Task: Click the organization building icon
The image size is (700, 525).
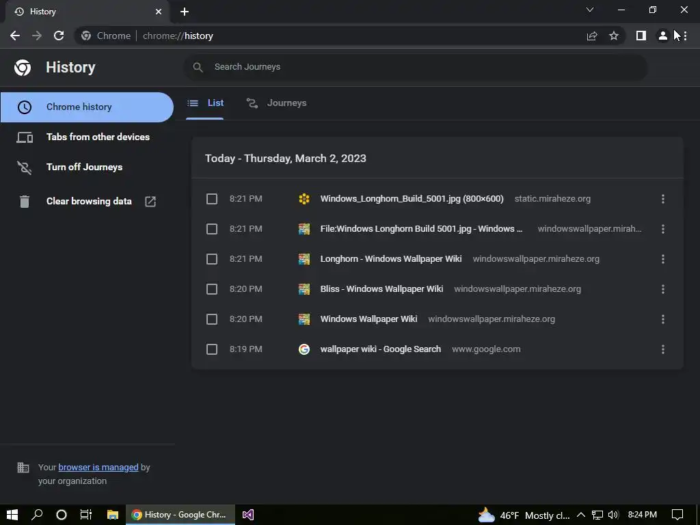Action: 23,468
